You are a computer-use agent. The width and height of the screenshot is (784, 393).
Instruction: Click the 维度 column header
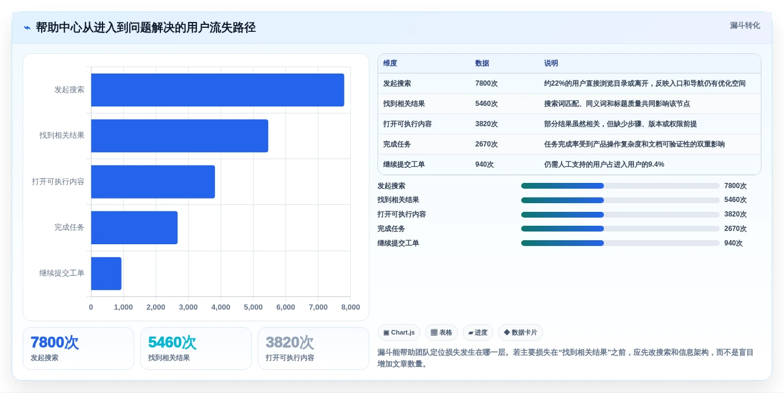tap(390, 63)
